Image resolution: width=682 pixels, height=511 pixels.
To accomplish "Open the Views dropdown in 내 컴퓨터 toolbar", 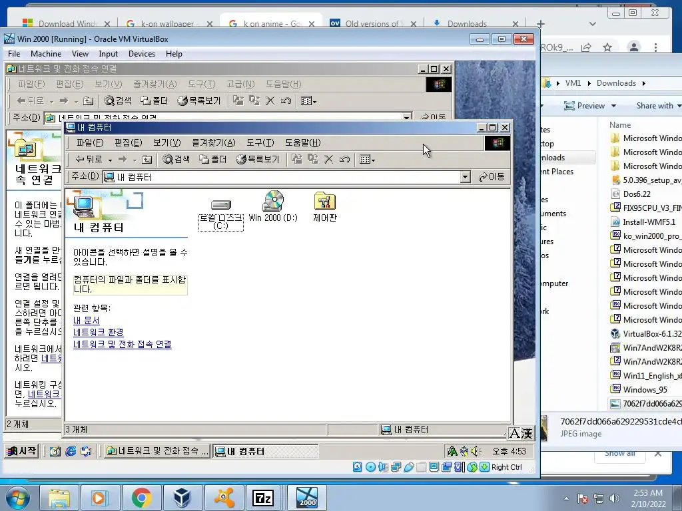I will click(367, 160).
